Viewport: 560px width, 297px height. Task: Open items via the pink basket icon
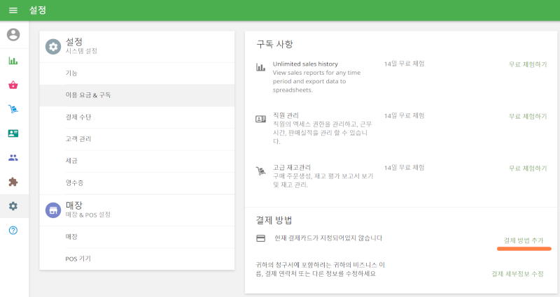click(13, 85)
